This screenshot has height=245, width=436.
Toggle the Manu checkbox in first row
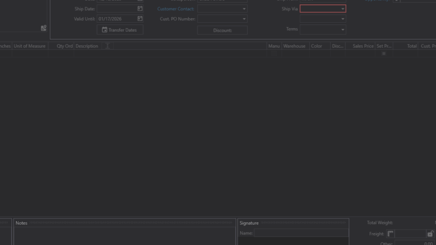pos(274,54)
